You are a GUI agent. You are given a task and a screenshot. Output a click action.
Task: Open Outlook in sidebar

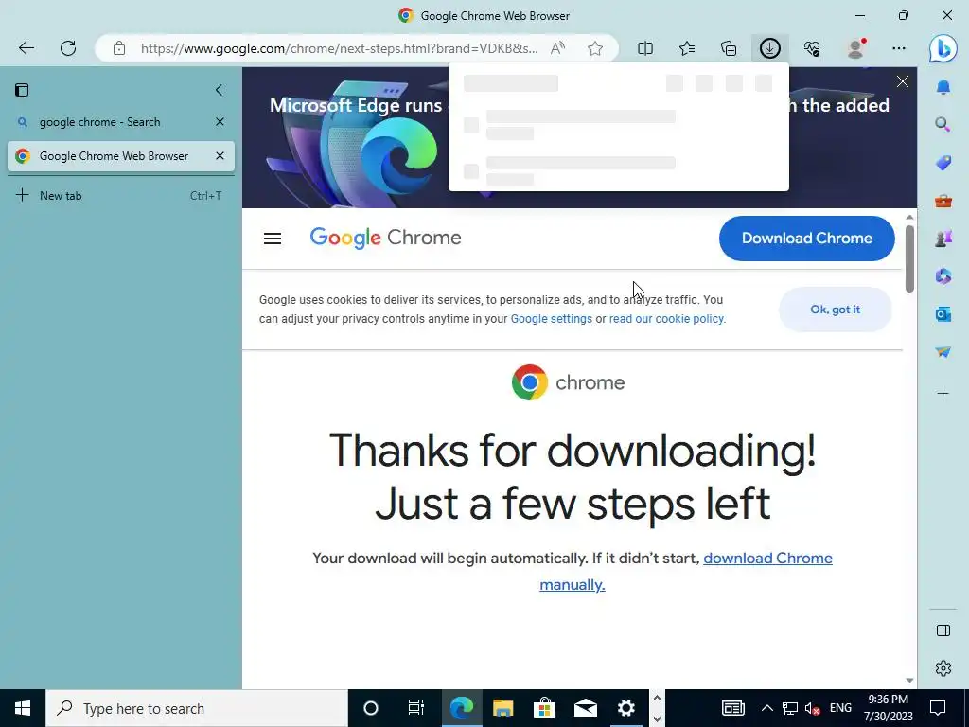point(943,314)
